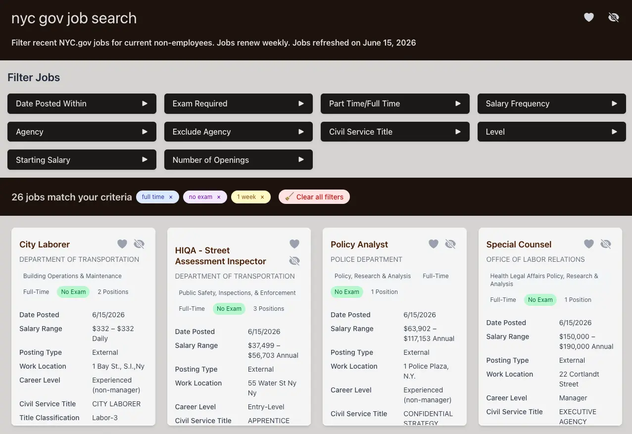Click the 'nyc gov job search' heading
632x434 pixels.
click(x=74, y=18)
